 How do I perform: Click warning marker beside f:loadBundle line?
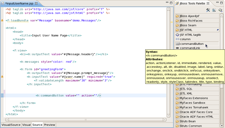(2, 20)
